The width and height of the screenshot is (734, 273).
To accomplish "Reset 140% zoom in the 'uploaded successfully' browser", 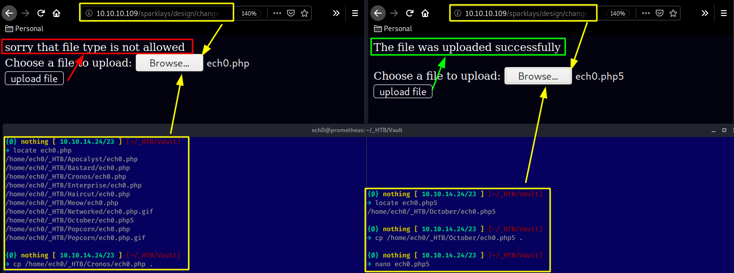I will coord(618,14).
